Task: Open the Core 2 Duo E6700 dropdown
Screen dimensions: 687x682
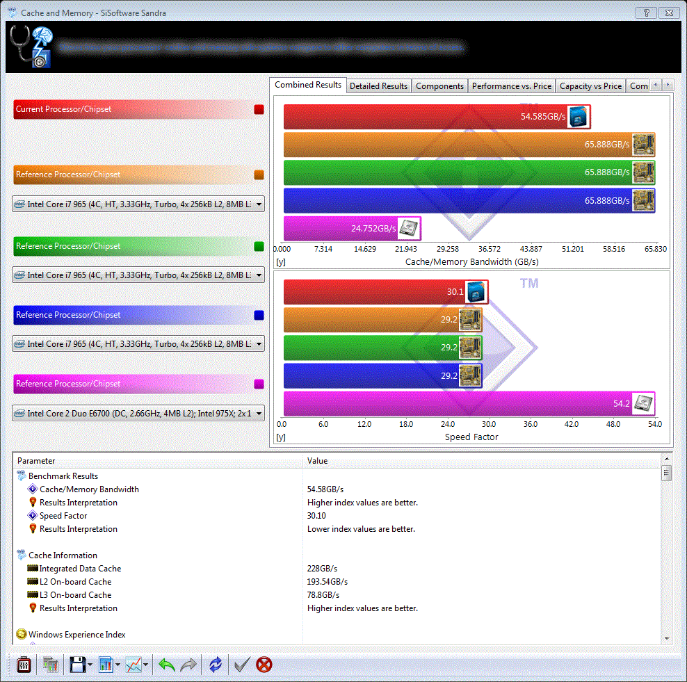Action: [x=138, y=414]
